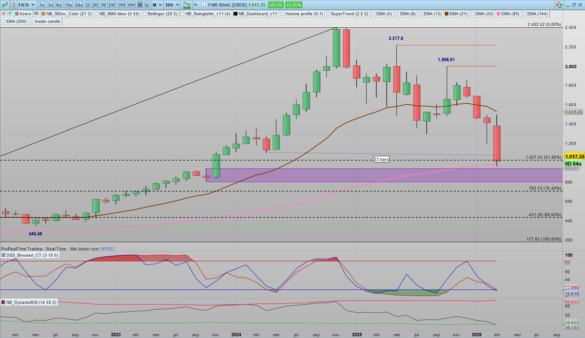Image resolution: width=585 pixels, height=338 pixels.
Task: Select the W weekly timeframe
Action: pos(103,5)
